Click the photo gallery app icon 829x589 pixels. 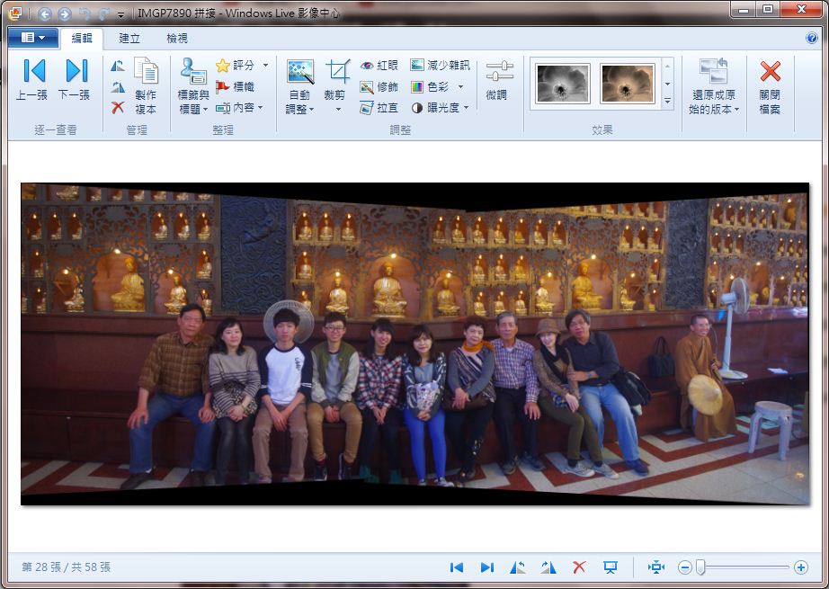[15, 13]
